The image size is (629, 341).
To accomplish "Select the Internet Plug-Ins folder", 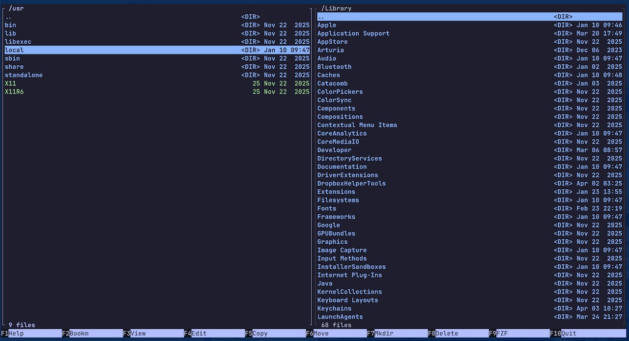I will click(x=470, y=276).
